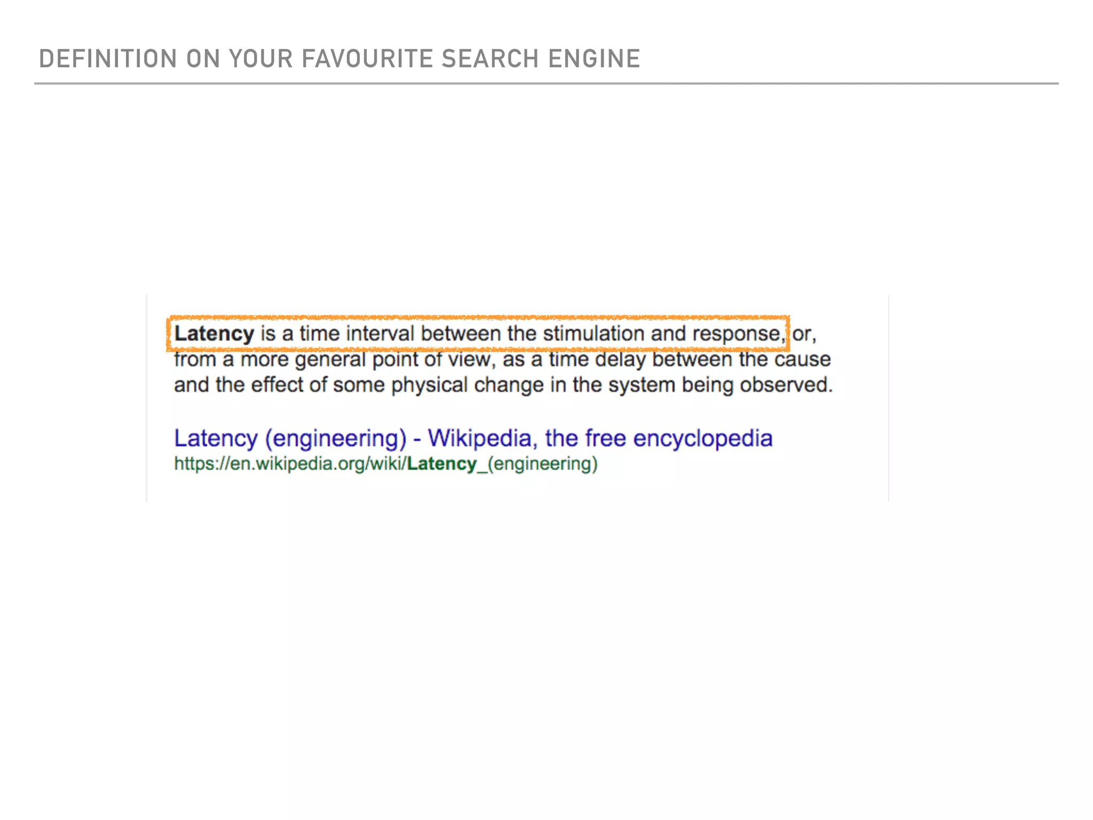Click the en.wikipedia.org Latency URL text
Screen dimensions: 1093x820
point(386,463)
